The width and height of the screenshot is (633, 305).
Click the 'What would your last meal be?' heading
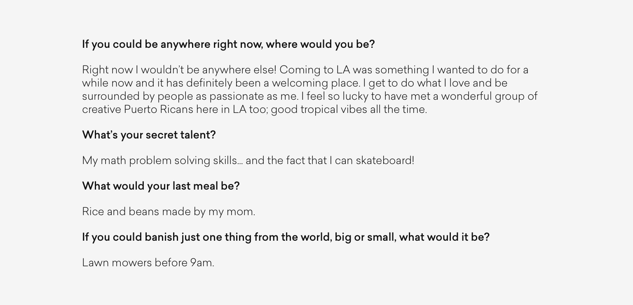pos(161,186)
